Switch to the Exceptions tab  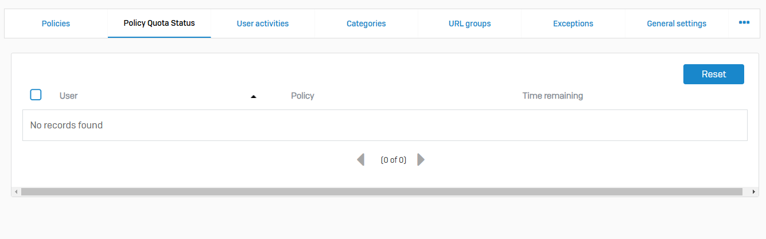(573, 23)
